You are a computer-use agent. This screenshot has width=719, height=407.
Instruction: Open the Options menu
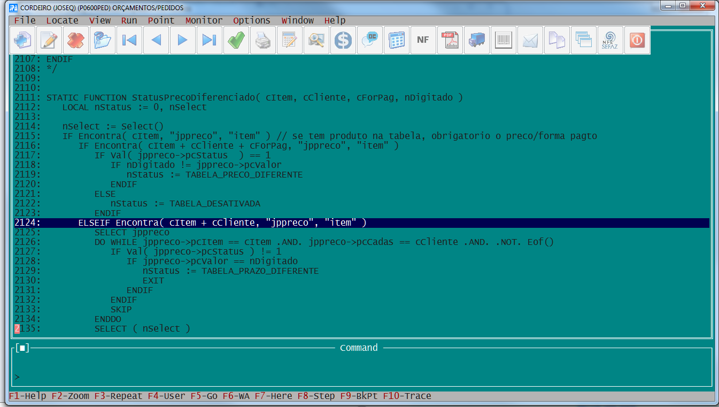(251, 20)
